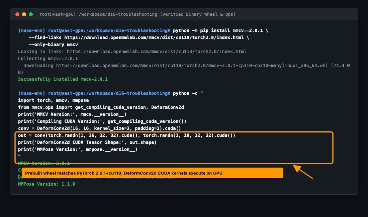Click the green maximize window button
The image size is (368, 217).
31,14
